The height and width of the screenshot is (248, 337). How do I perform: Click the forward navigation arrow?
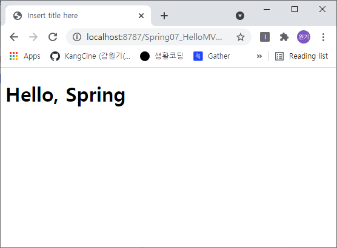(x=33, y=37)
